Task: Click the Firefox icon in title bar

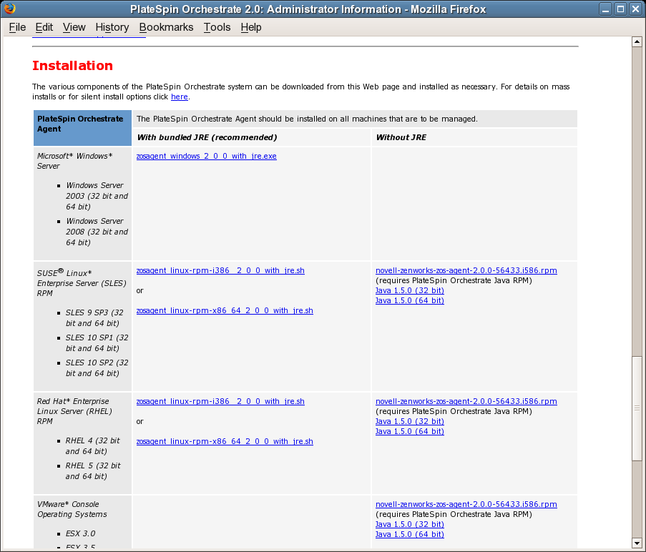Action: pyautogui.click(x=9, y=9)
